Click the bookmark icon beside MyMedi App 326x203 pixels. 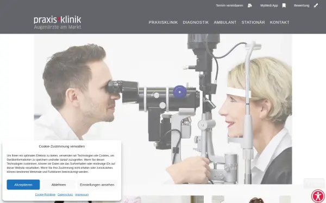coord(284,5)
